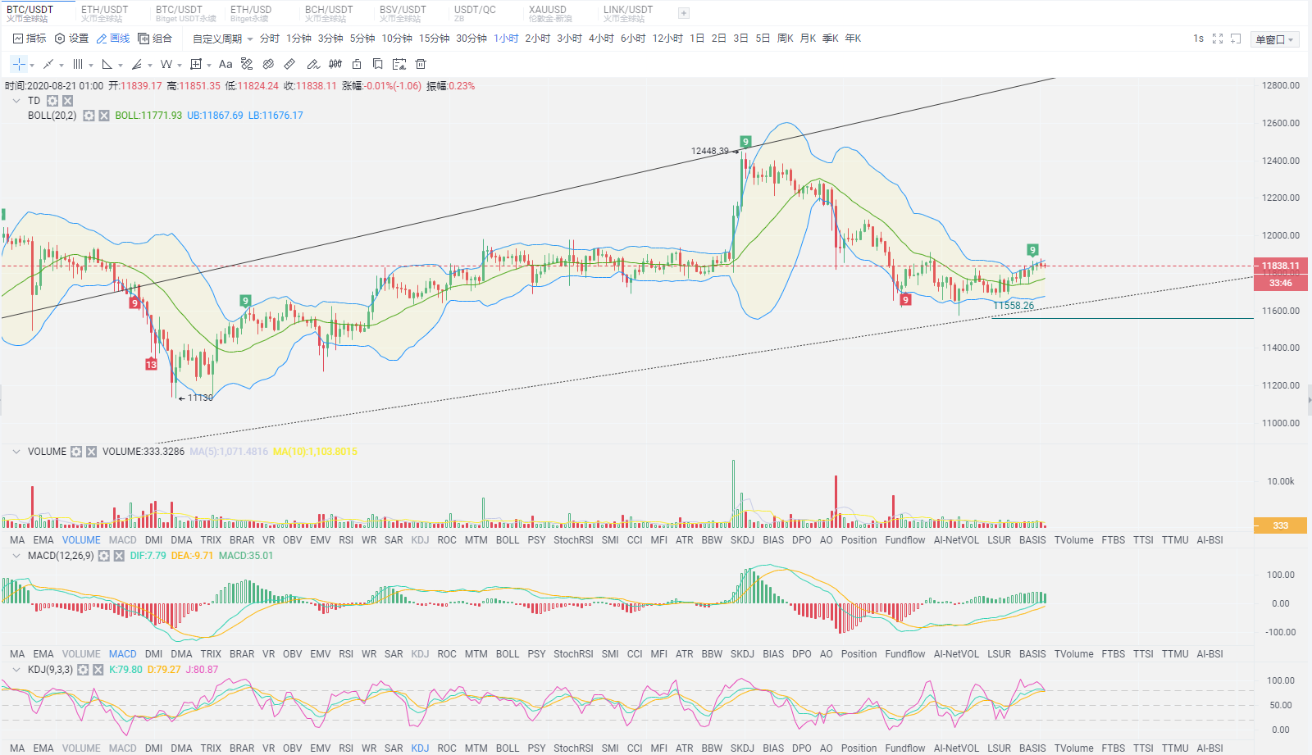Click the red 11838.11 current price label
Viewport: 1312px width, 755px height.
(x=1280, y=266)
